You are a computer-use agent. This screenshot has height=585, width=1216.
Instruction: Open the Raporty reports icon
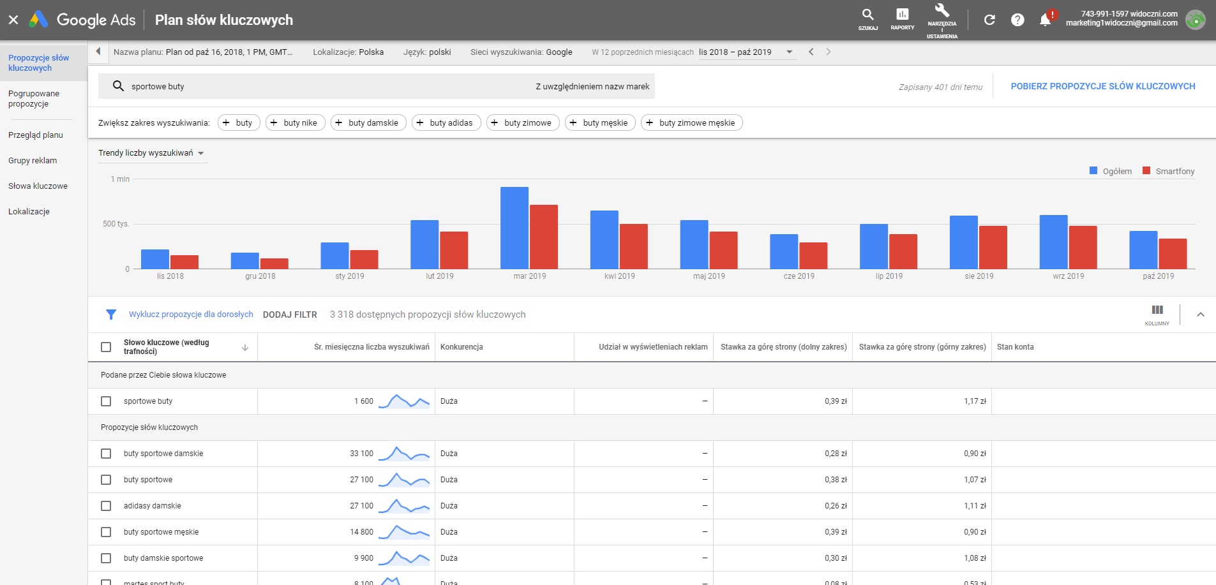[x=902, y=15]
